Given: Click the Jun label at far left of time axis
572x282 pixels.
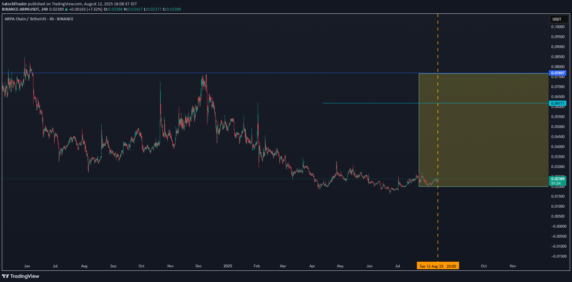Looking at the screenshot, I should pos(27,266).
